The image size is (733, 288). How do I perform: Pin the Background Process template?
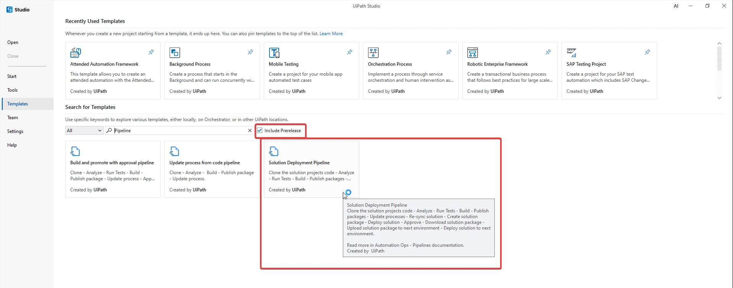[x=250, y=52]
